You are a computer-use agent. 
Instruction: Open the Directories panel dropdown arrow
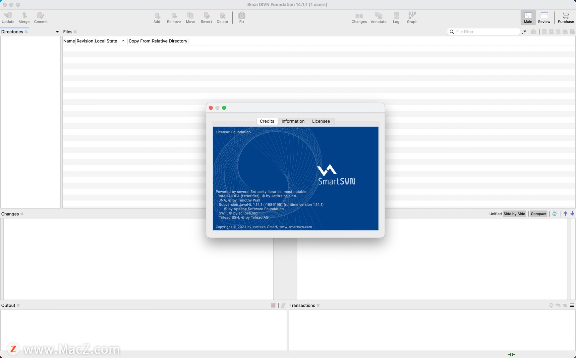pos(57,32)
